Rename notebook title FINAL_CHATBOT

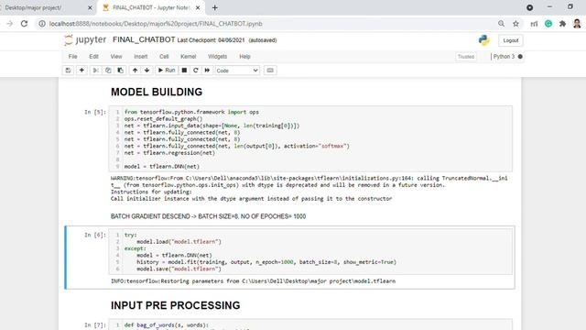[144, 39]
